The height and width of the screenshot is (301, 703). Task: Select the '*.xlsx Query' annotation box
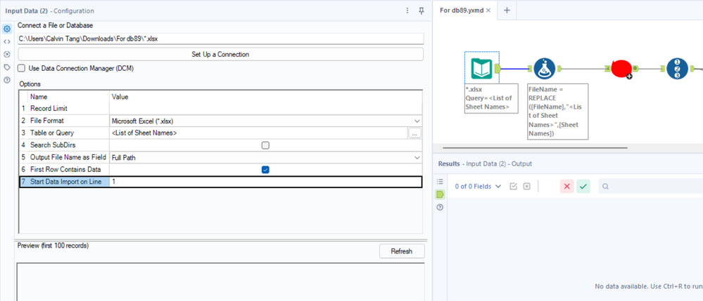click(x=491, y=98)
